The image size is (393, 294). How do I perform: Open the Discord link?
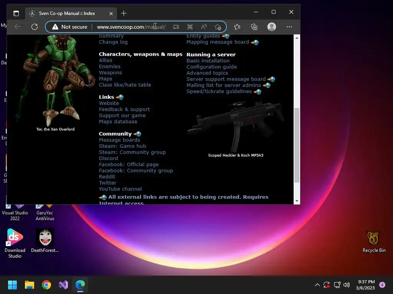pos(108,158)
